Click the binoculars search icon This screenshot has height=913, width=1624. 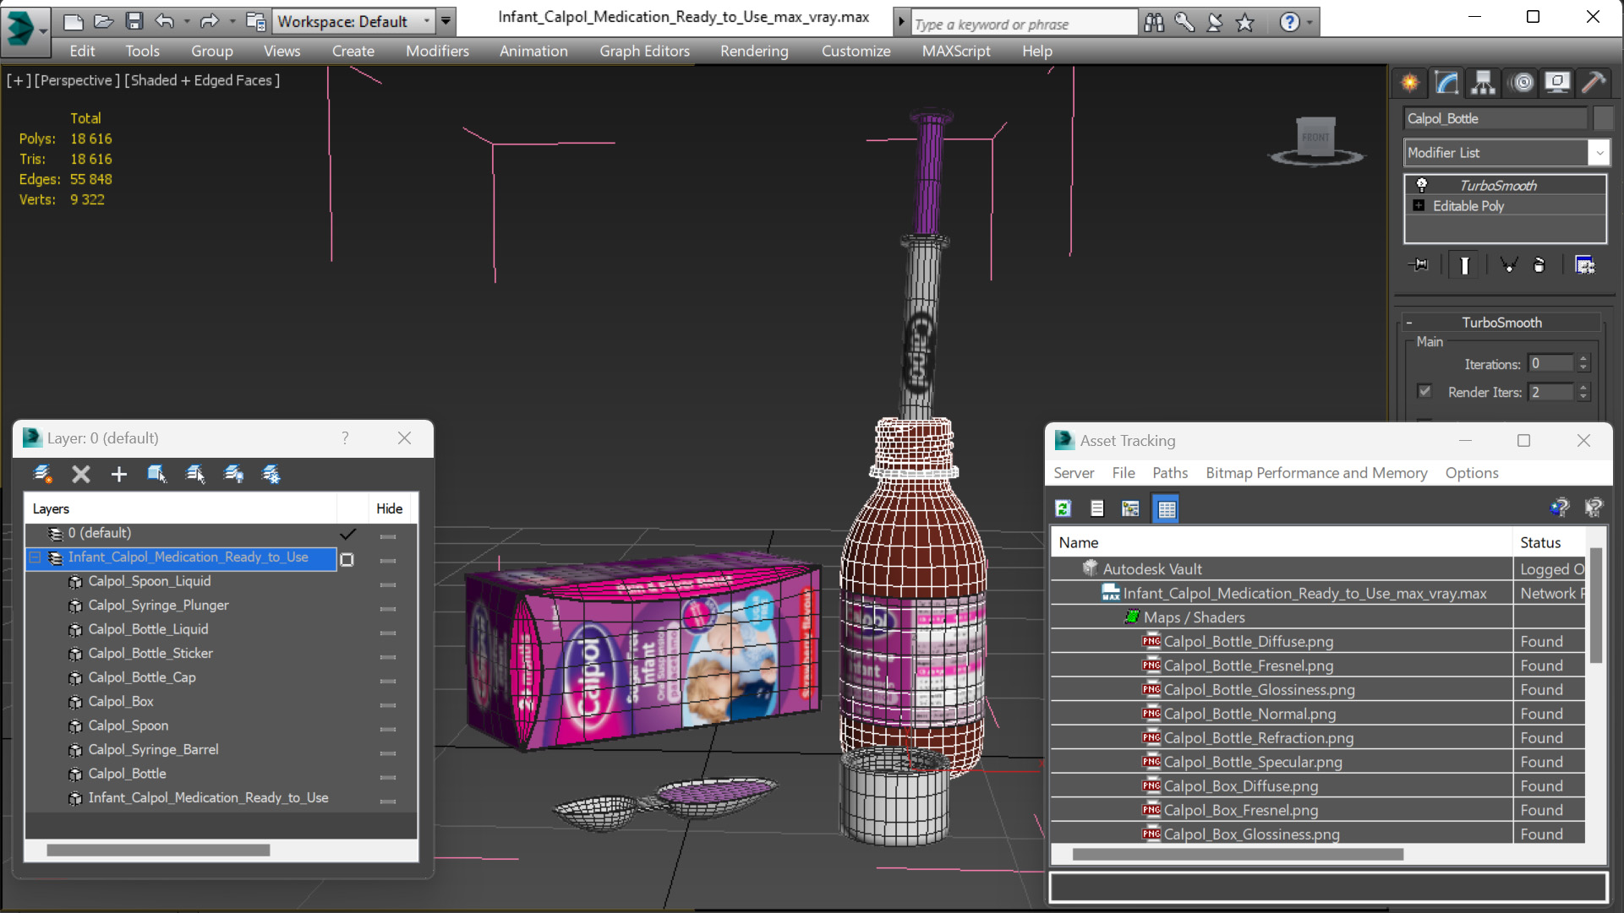(1154, 23)
